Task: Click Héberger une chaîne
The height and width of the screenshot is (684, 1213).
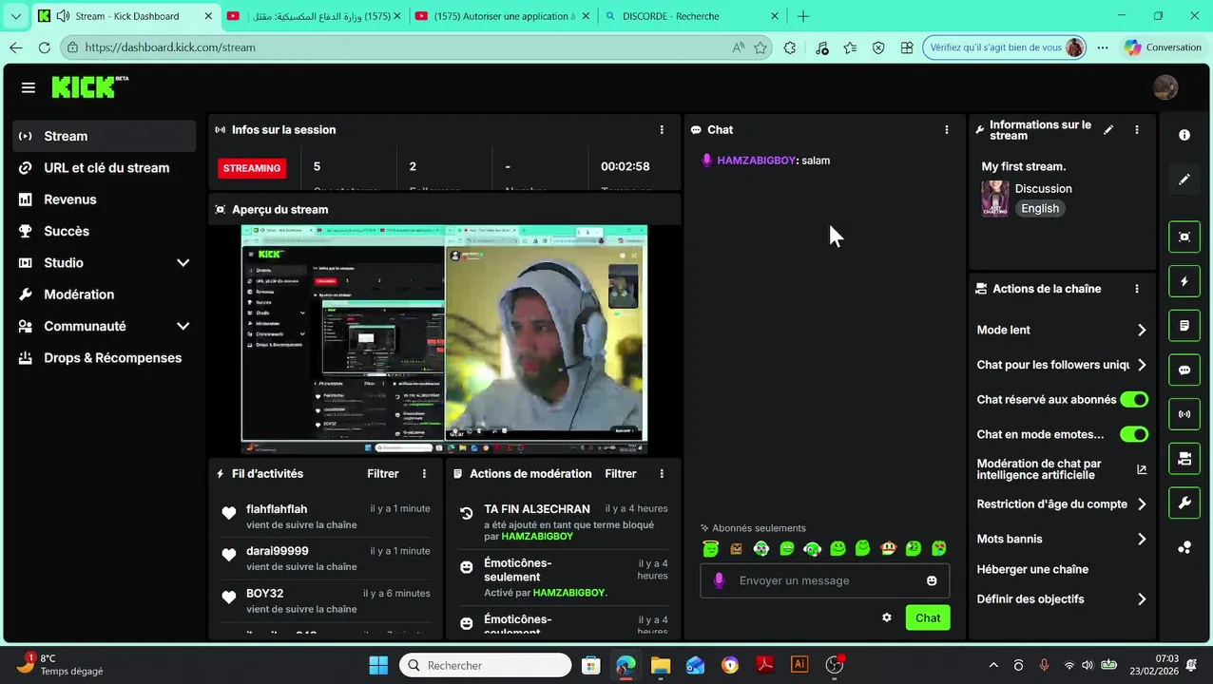Action: coord(1032,569)
